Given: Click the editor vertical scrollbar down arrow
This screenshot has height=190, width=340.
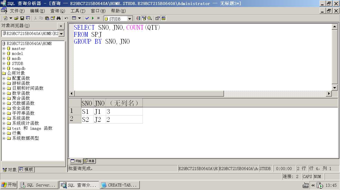Looking at the screenshot, I should click(335, 87).
